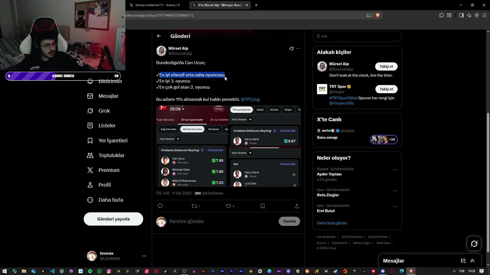490x275 pixels.
Task: Toggle the Brave sidebar panel icon
Action: click(x=461, y=15)
